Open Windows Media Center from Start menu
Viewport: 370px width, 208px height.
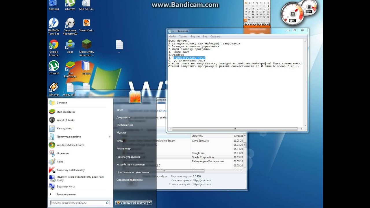(x=81, y=145)
